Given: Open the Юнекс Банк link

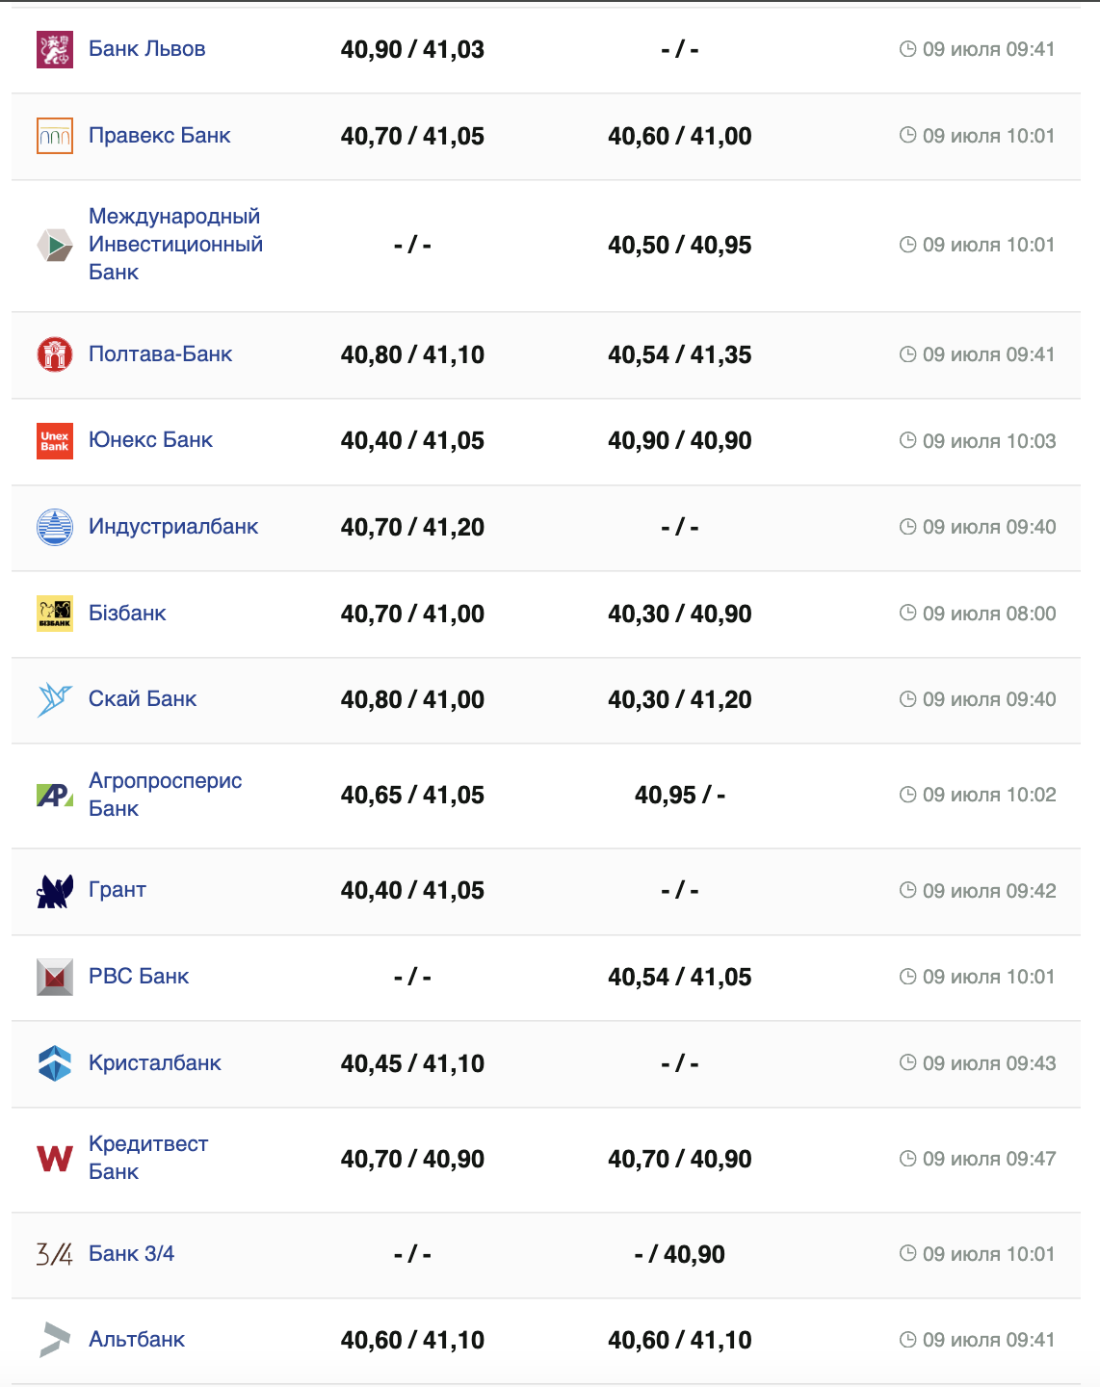Looking at the screenshot, I should (150, 440).
